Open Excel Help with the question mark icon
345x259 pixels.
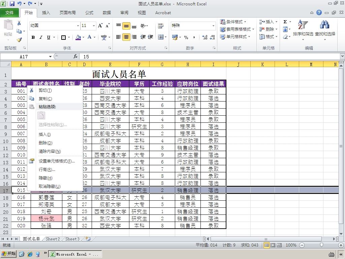(x=319, y=12)
